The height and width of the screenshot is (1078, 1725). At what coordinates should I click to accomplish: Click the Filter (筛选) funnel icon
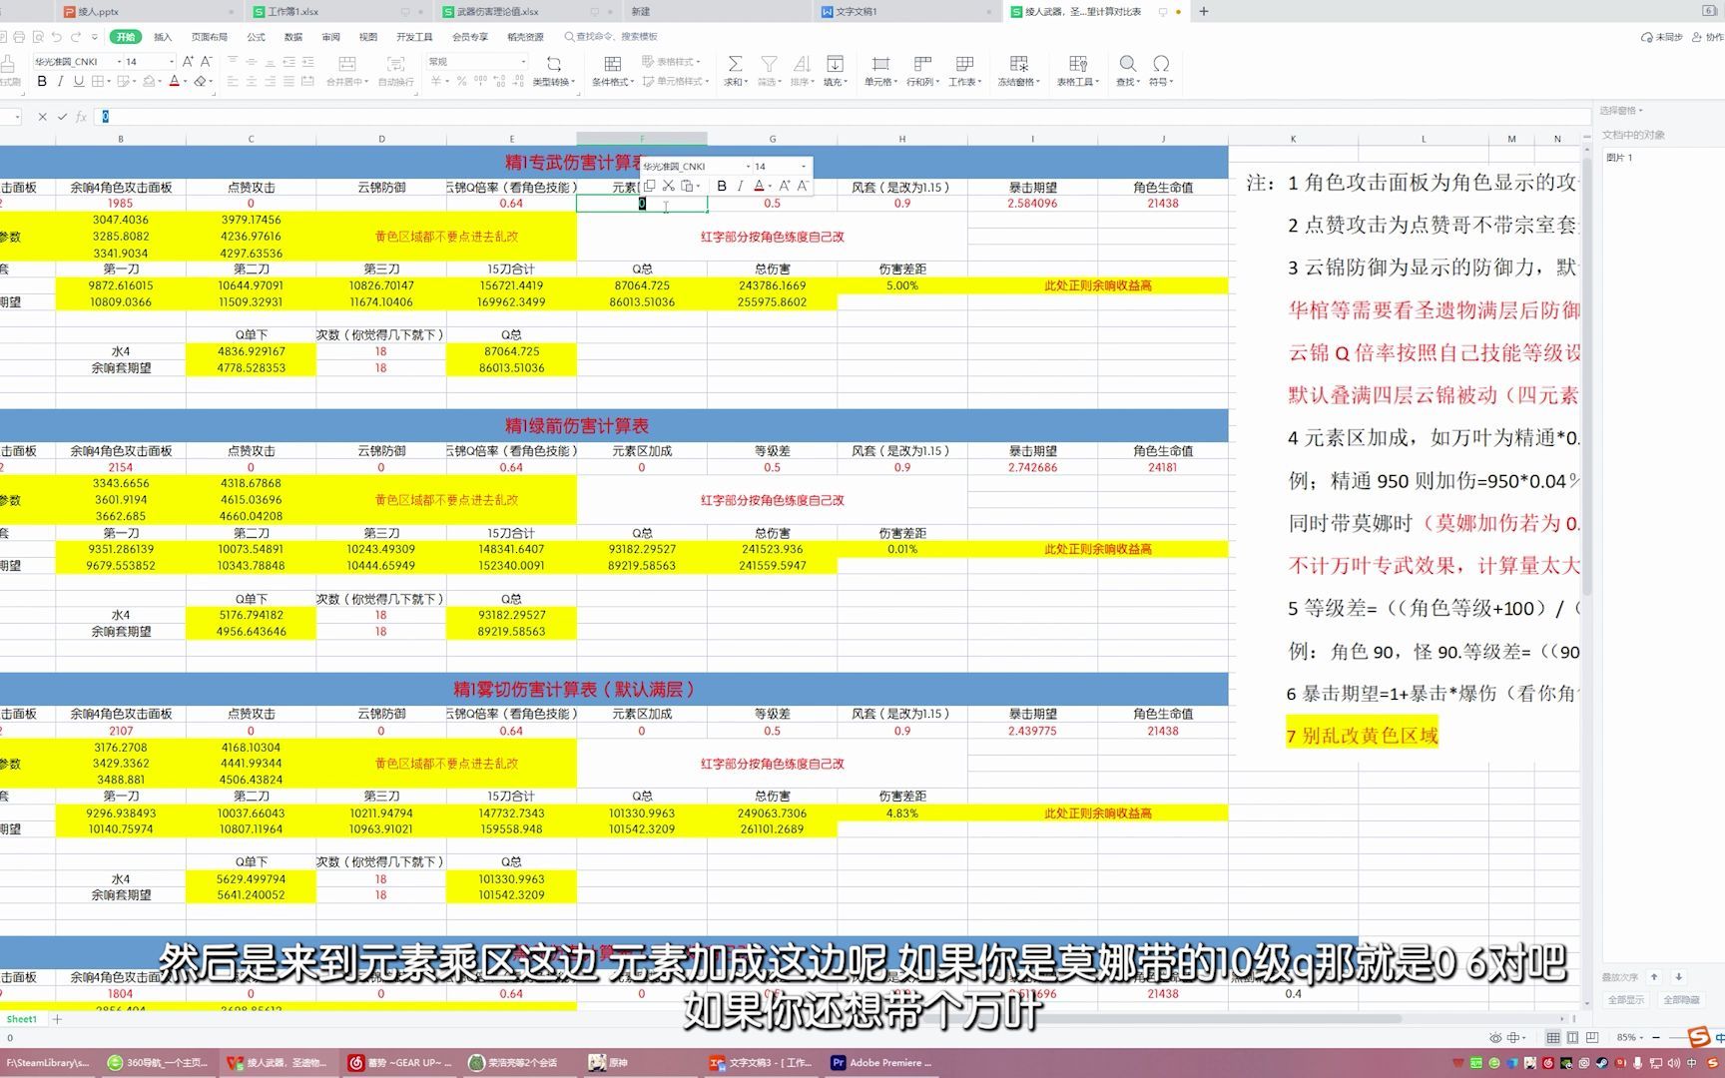pos(769,63)
